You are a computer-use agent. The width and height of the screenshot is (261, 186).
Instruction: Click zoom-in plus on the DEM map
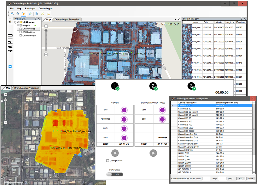click(6, 95)
